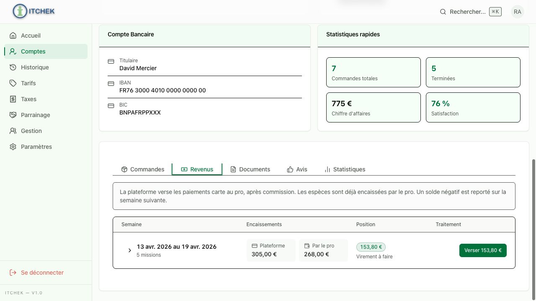Click the Statistiques bar chart icon

pos(327,169)
